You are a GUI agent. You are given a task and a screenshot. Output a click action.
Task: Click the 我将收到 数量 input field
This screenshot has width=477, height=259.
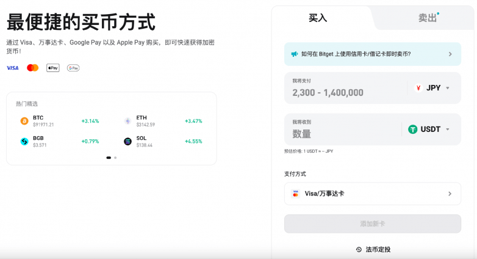[x=342, y=134]
